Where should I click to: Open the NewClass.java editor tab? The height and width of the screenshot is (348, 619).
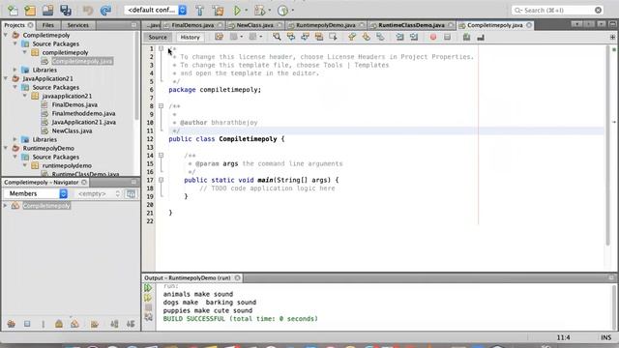(x=254, y=25)
